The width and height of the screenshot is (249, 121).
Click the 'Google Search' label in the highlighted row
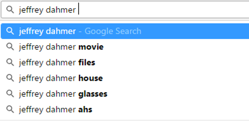coord(113,31)
